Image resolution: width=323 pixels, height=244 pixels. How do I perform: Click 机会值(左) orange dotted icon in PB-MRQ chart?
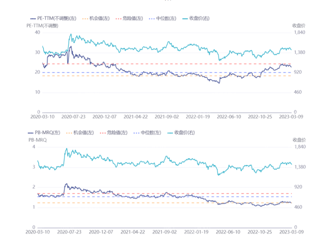coord(69,133)
